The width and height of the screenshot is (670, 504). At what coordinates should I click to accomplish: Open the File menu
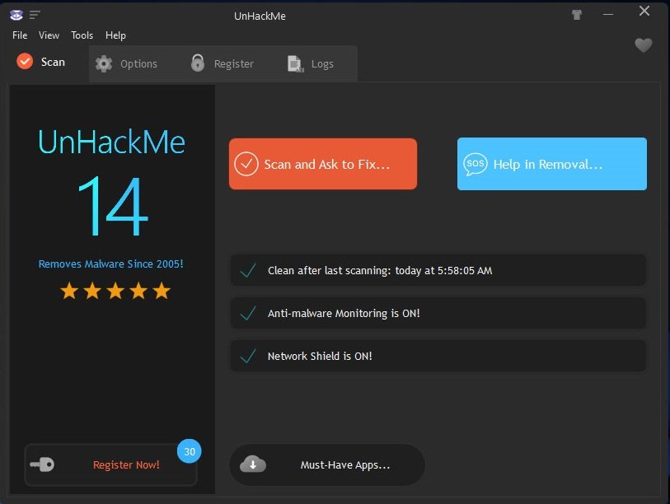point(20,35)
